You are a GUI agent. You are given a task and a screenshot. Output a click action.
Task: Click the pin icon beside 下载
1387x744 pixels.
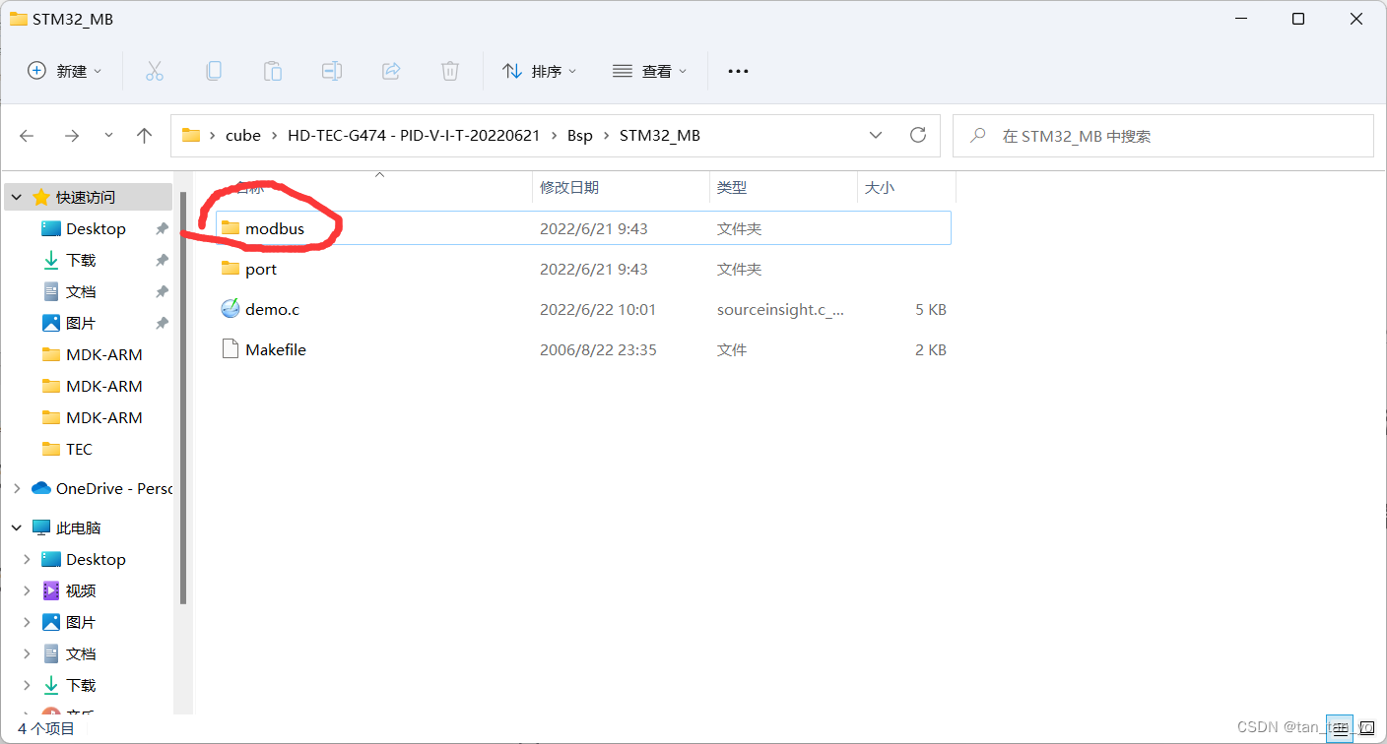[x=162, y=260]
